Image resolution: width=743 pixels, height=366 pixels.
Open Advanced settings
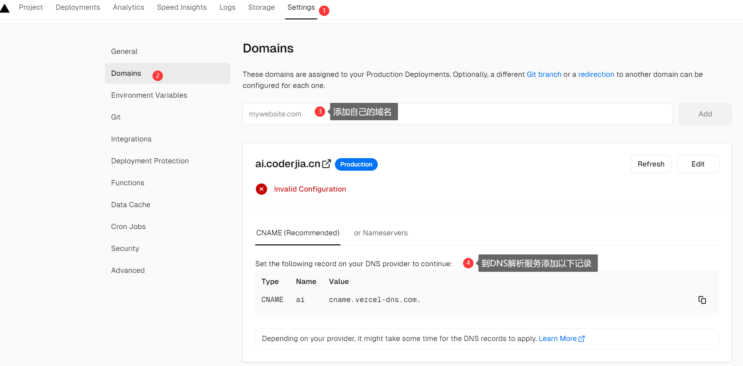tap(128, 270)
